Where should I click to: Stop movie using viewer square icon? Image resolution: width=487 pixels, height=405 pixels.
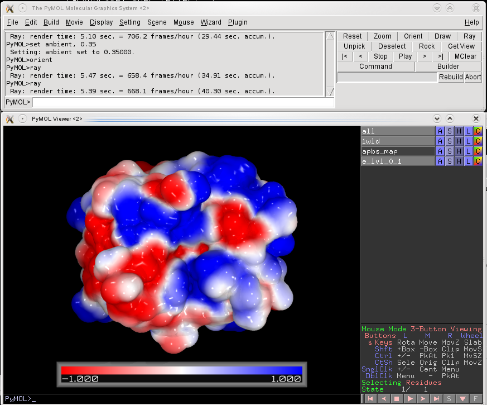(x=397, y=398)
